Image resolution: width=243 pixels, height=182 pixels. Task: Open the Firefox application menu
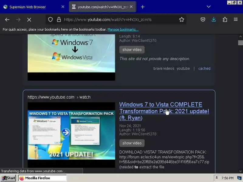point(236,19)
